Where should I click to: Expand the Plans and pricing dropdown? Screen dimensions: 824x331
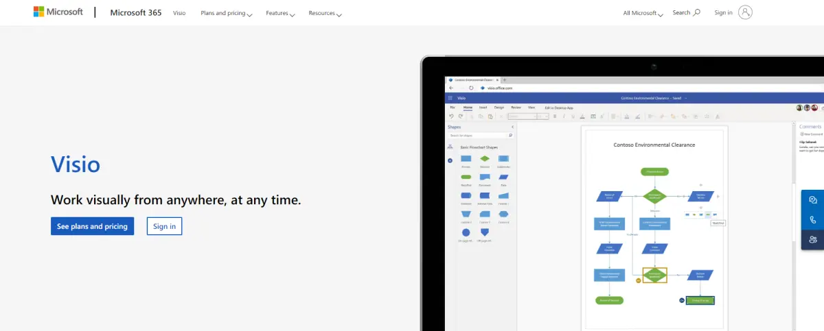(x=226, y=13)
